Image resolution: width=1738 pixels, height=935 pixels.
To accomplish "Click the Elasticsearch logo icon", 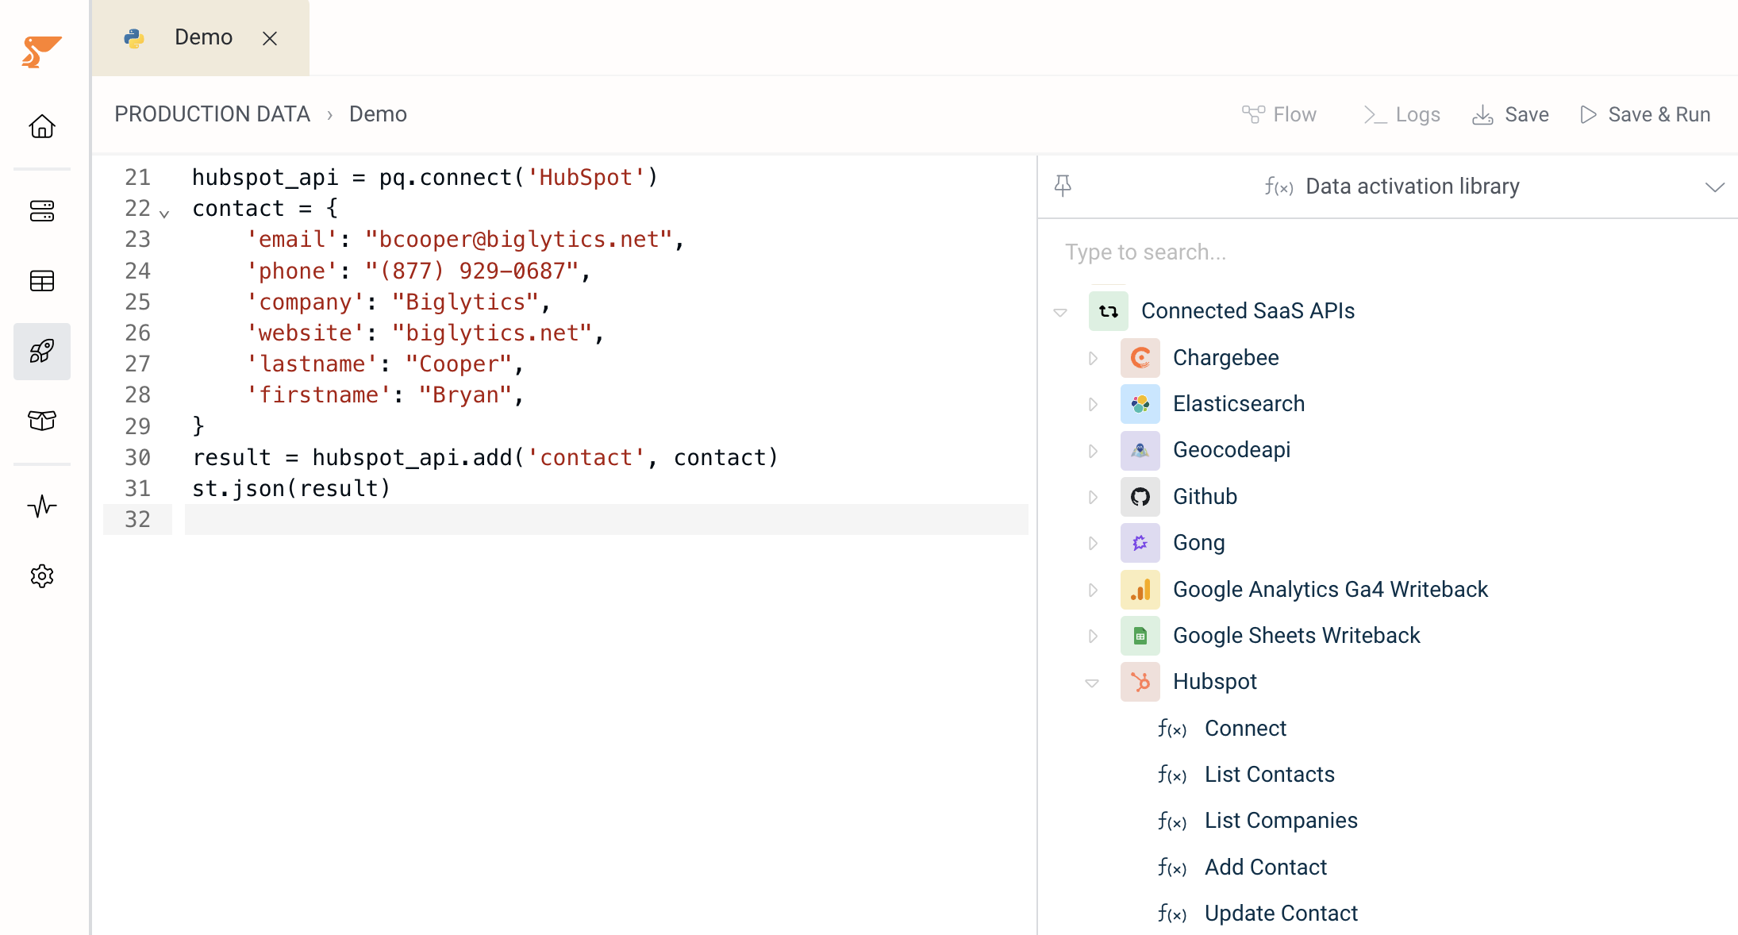I will tap(1140, 404).
